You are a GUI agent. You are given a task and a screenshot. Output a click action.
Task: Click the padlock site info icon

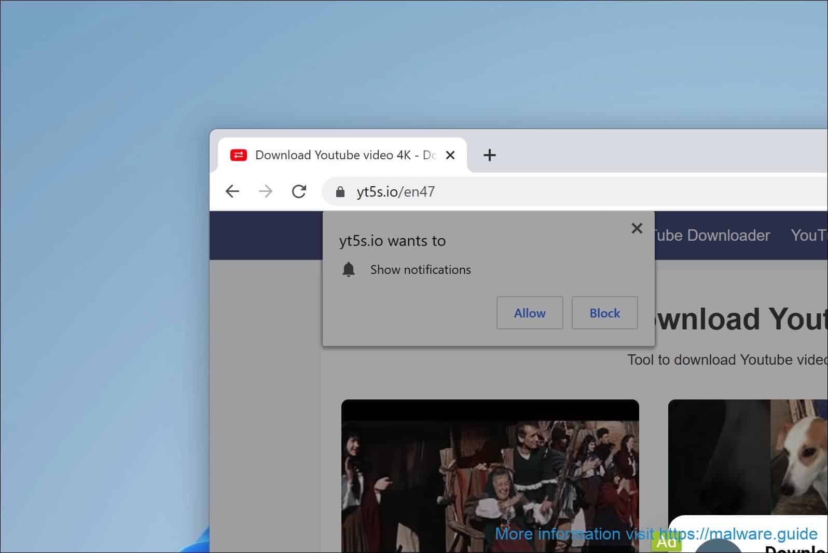[340, 192]
